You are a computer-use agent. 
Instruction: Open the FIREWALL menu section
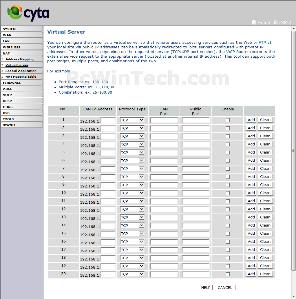(22, 83)
